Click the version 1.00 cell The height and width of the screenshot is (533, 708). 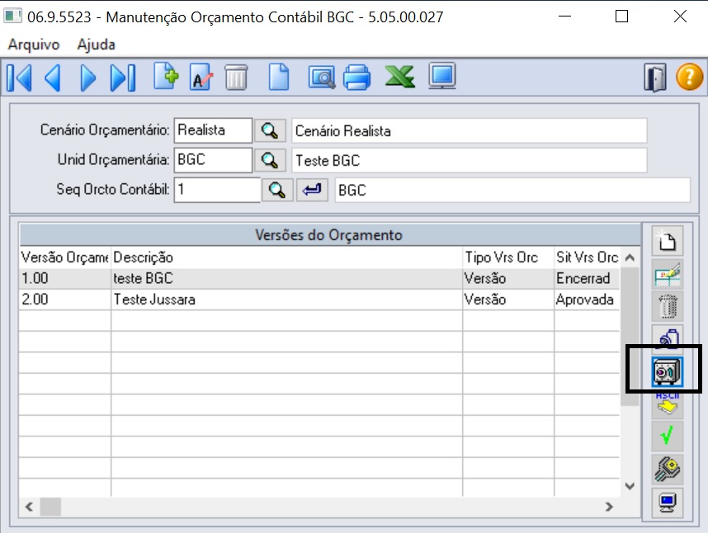64,278
